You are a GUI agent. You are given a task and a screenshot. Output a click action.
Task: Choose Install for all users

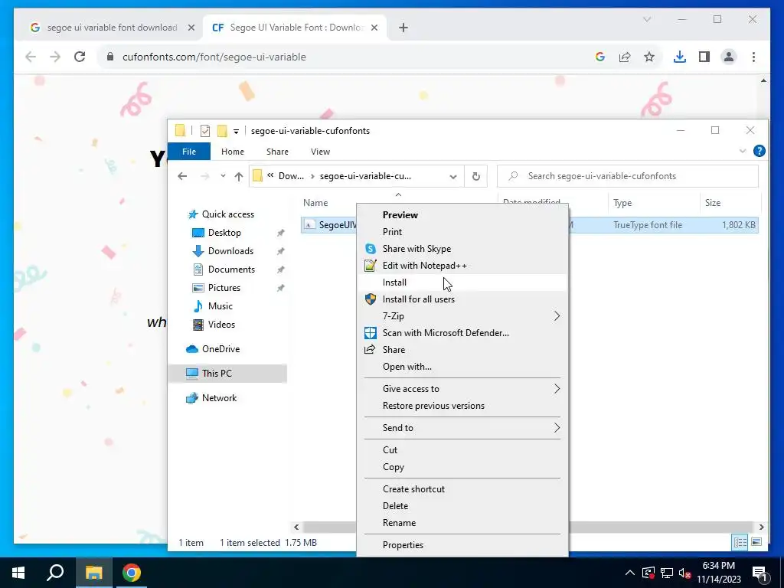pyautogui.click(x=462, y=299)
